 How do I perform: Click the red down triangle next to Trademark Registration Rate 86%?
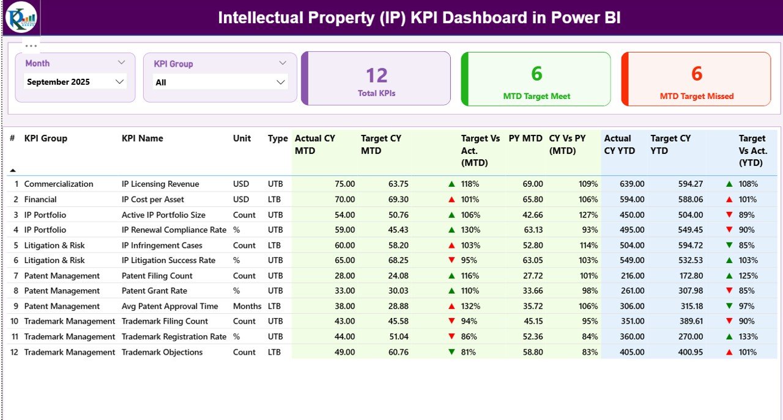(451, 336)
